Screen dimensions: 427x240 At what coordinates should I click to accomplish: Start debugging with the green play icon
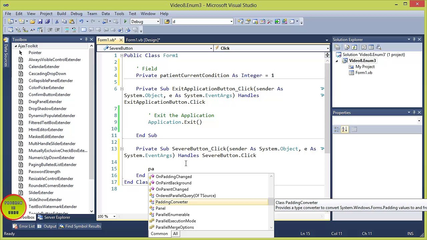tap(125, 22)
